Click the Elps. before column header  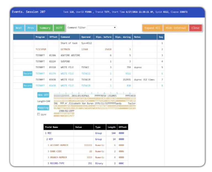coord(103,37)
